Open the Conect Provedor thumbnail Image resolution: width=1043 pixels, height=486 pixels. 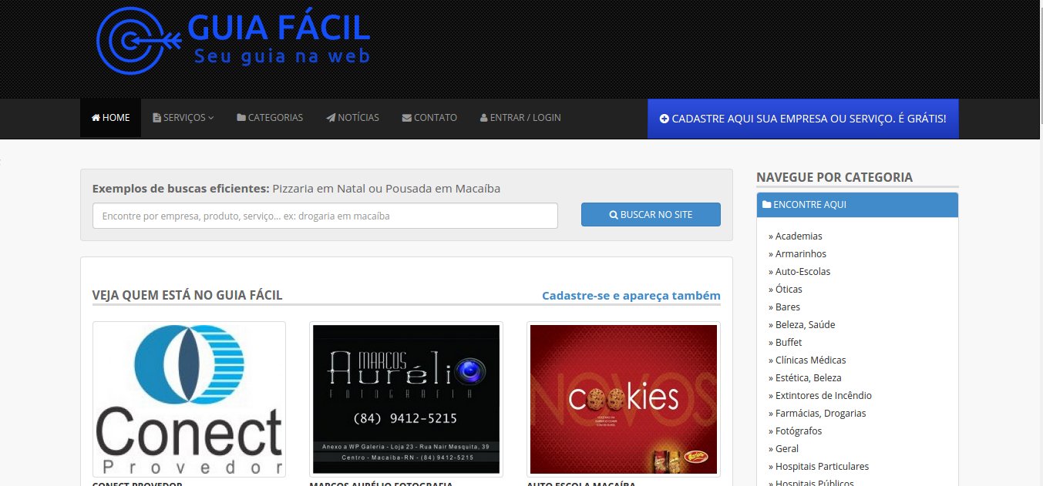tap(189, 400)
